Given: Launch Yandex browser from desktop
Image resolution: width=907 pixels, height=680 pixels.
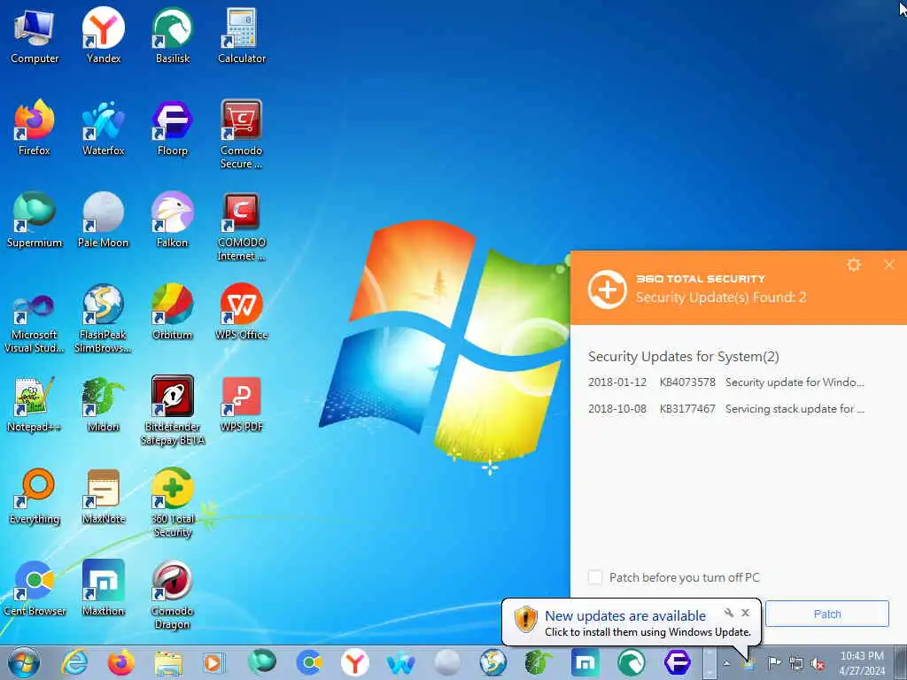Looking at the screenshot, I should click(104, 35).
